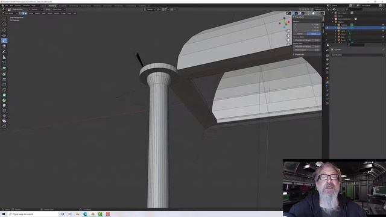Select the Extrude Region tool

coord(4,69)
